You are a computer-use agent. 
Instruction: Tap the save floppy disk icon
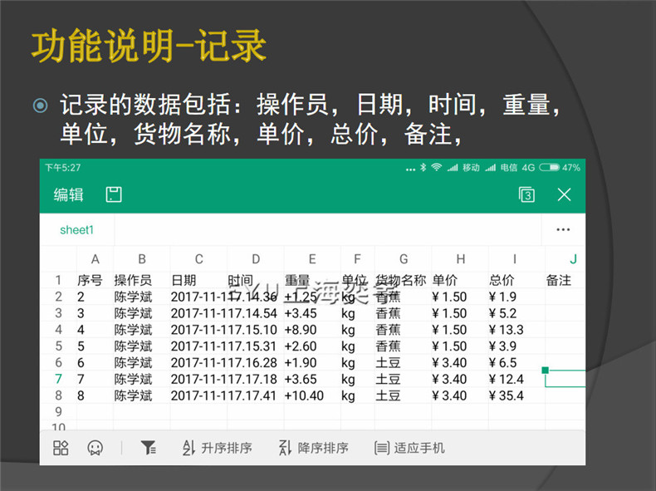point(114,194)
